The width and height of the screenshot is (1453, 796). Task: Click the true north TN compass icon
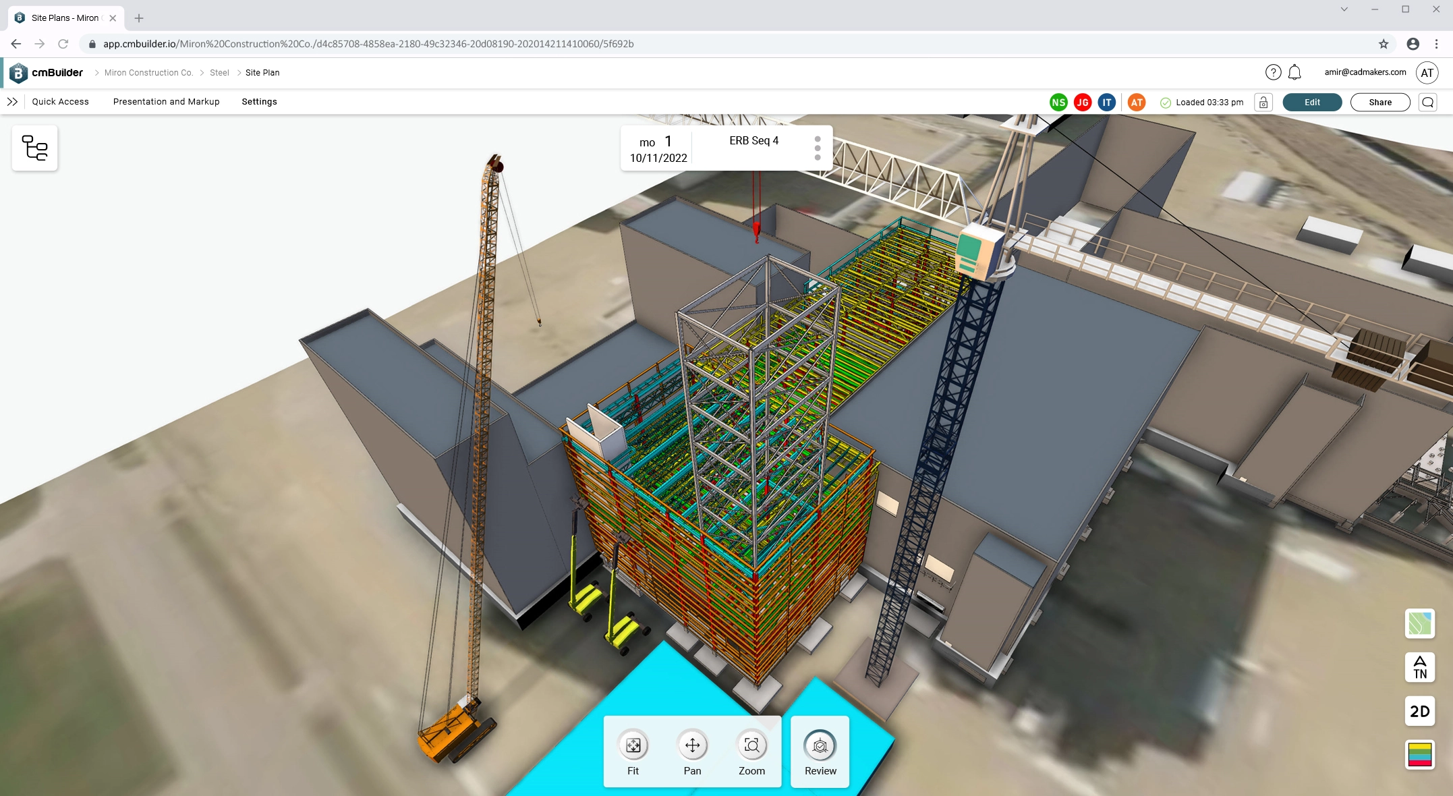point(1419,668)
